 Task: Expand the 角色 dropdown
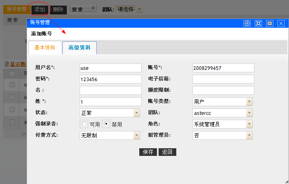250,124
